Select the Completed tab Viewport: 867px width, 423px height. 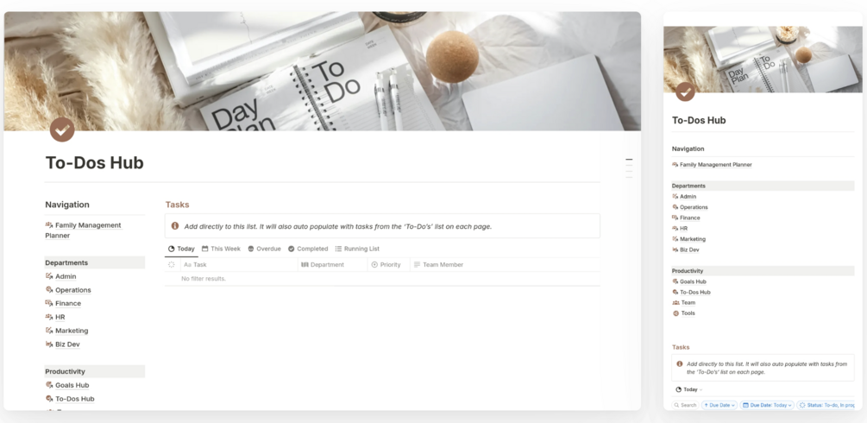click(x=307, y=249)
